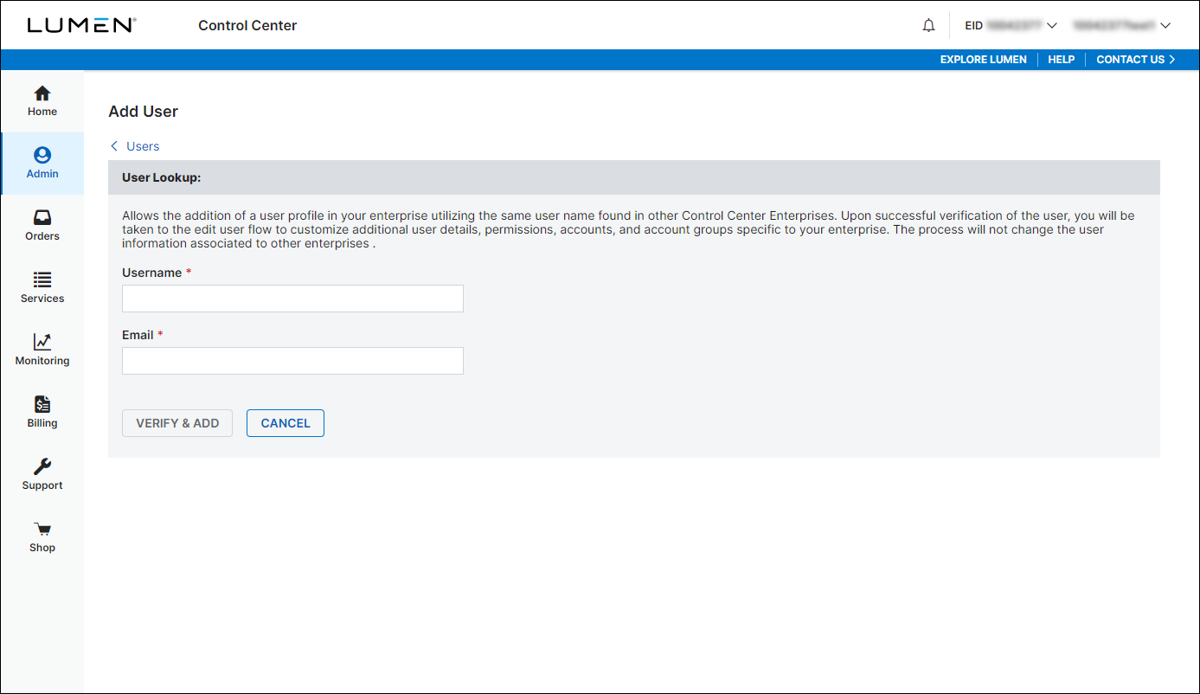The width and height of the screenshot is (1200, 694).
Task: Open the notifications bell
Action: point(928,26)
